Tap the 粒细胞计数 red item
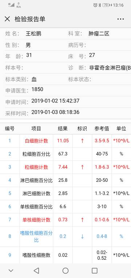Viewport: 131px width, 278px height. tap(36, 167)
